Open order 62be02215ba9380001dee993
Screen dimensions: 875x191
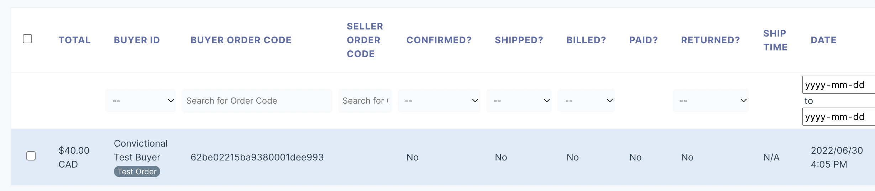(x=257, y=157)
